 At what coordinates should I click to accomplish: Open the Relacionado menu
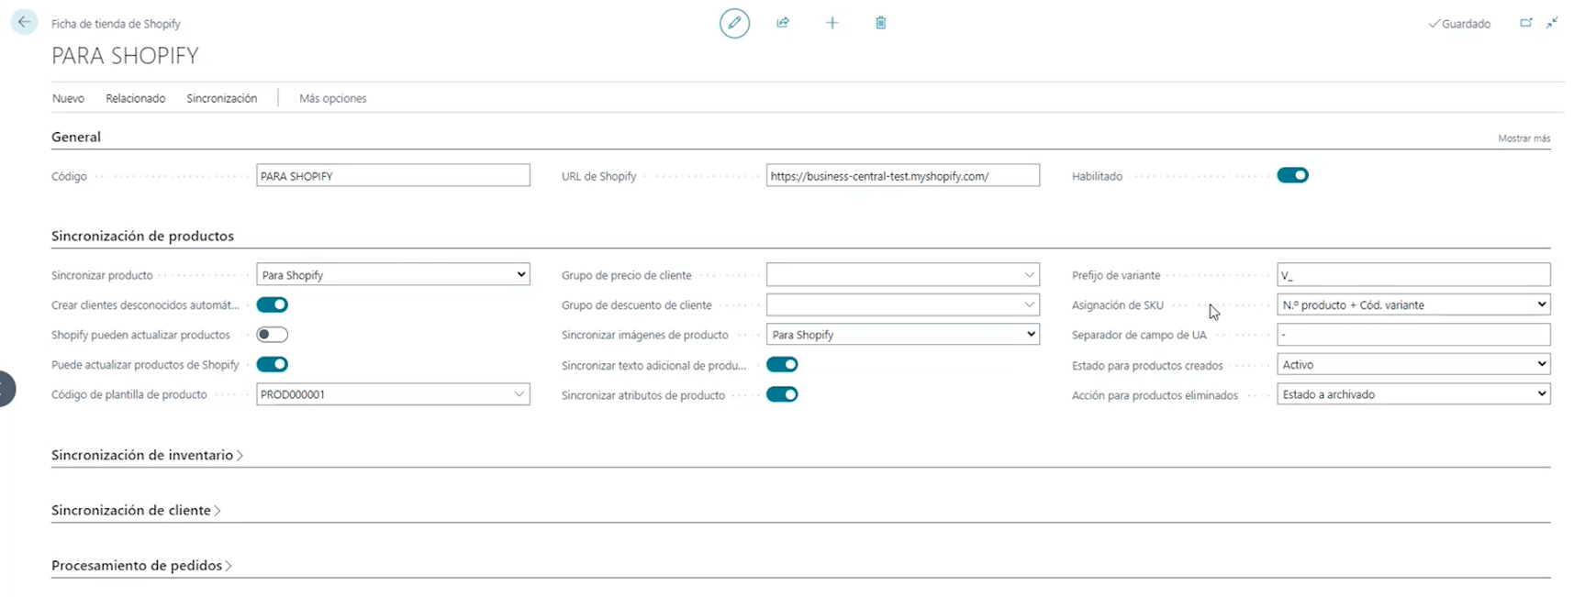[135, 98]
